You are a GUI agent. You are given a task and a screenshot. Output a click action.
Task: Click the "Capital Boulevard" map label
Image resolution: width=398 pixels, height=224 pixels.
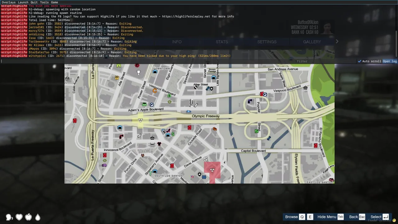253,151
